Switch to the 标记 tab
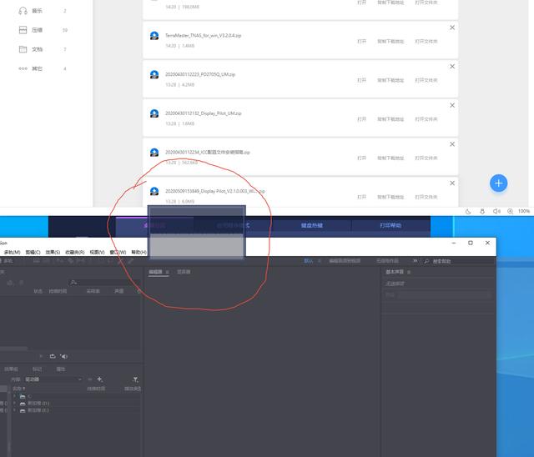Viewport: 534px width, 457px height. [x=37, y=369]
